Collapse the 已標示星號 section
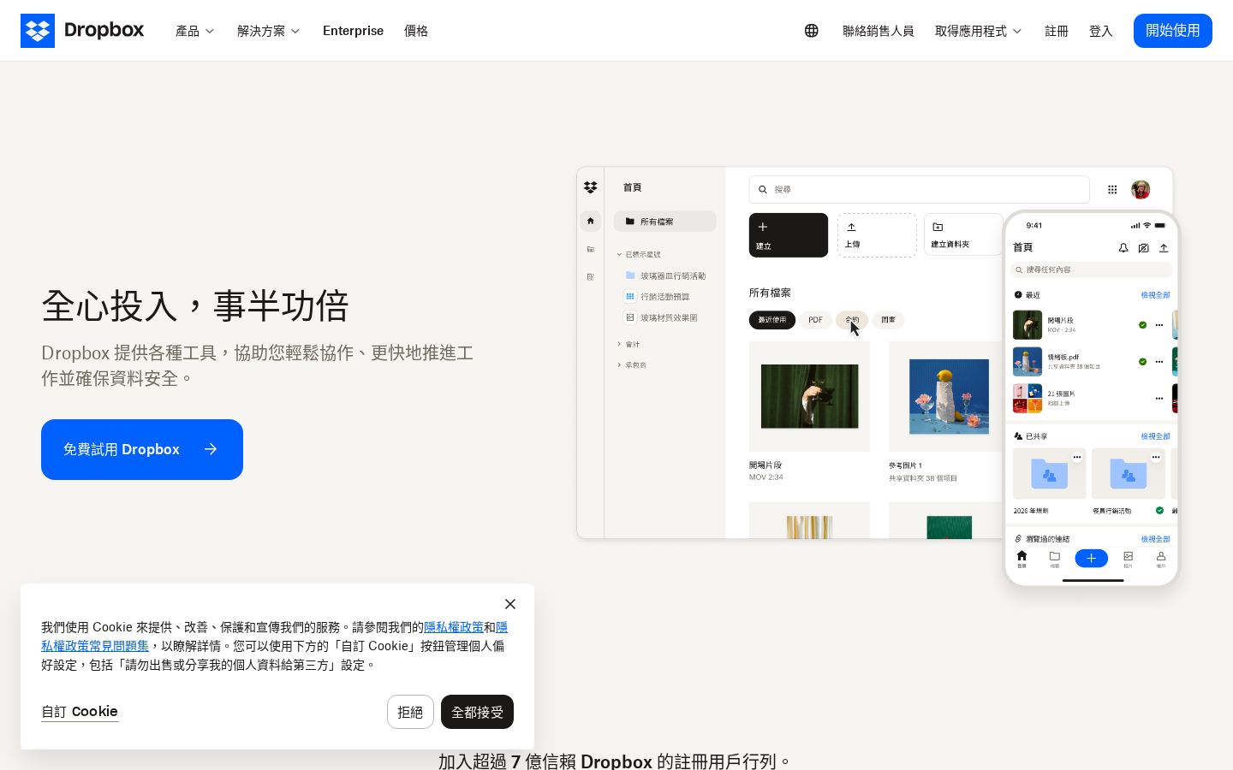Viewport: 1233px width, 770px height. (x=639, y=254)
